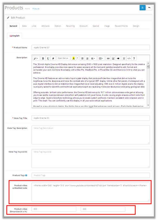The width and height of the screenshot is (159, 220).
Task: Click the Home breadcrumb link
Action: (x=27, y=9)
